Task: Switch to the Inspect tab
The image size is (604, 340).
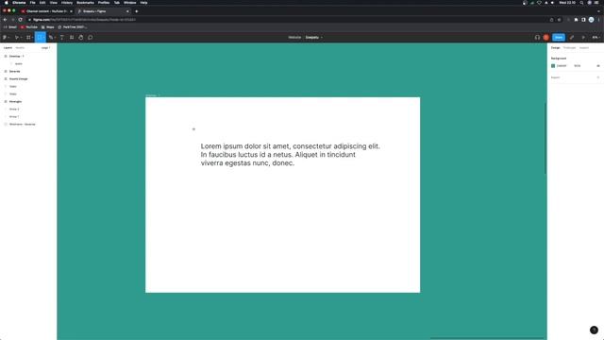Action: (x=584, y=48)
